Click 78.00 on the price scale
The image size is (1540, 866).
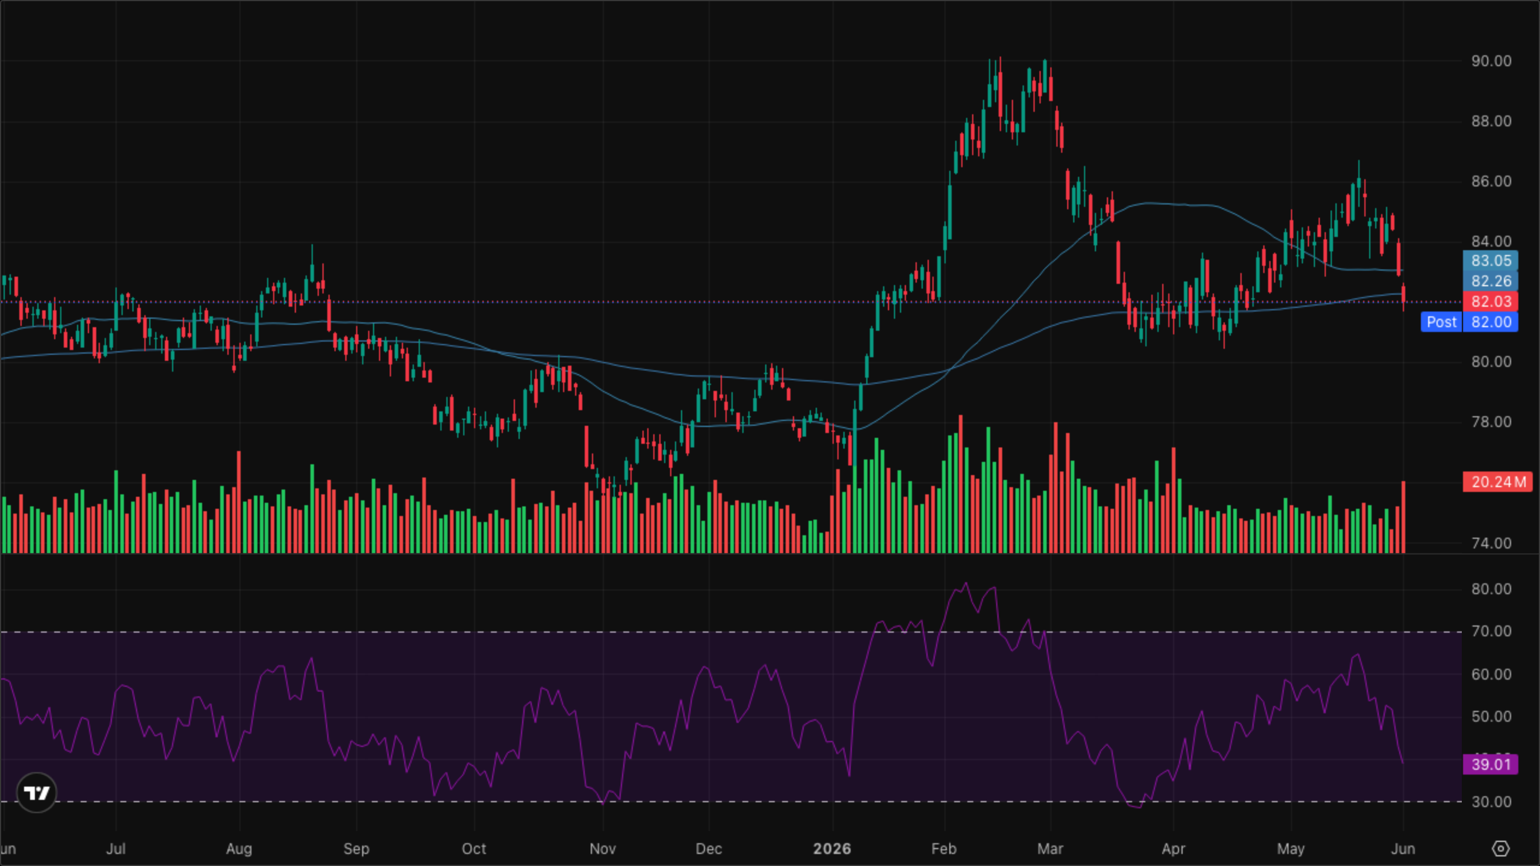1491,422
